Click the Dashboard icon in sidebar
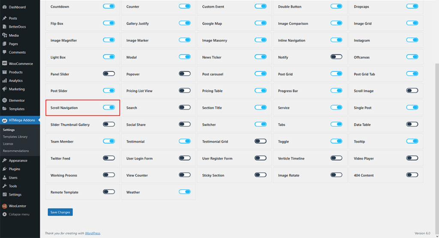 pyautogui.click(x=4, y=7)
